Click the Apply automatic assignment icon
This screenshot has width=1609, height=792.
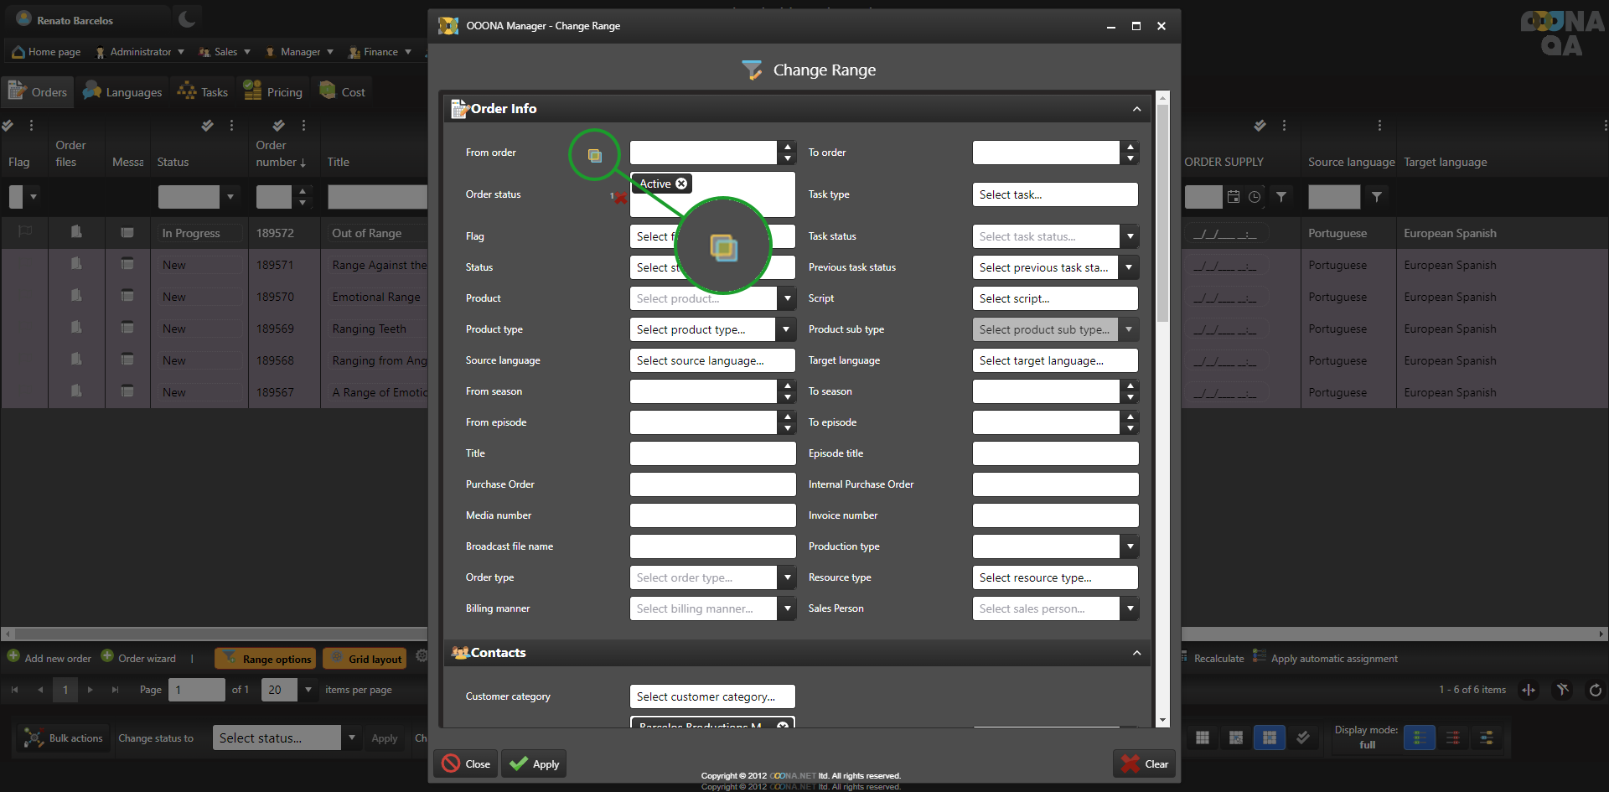(x=1259, y=657)
